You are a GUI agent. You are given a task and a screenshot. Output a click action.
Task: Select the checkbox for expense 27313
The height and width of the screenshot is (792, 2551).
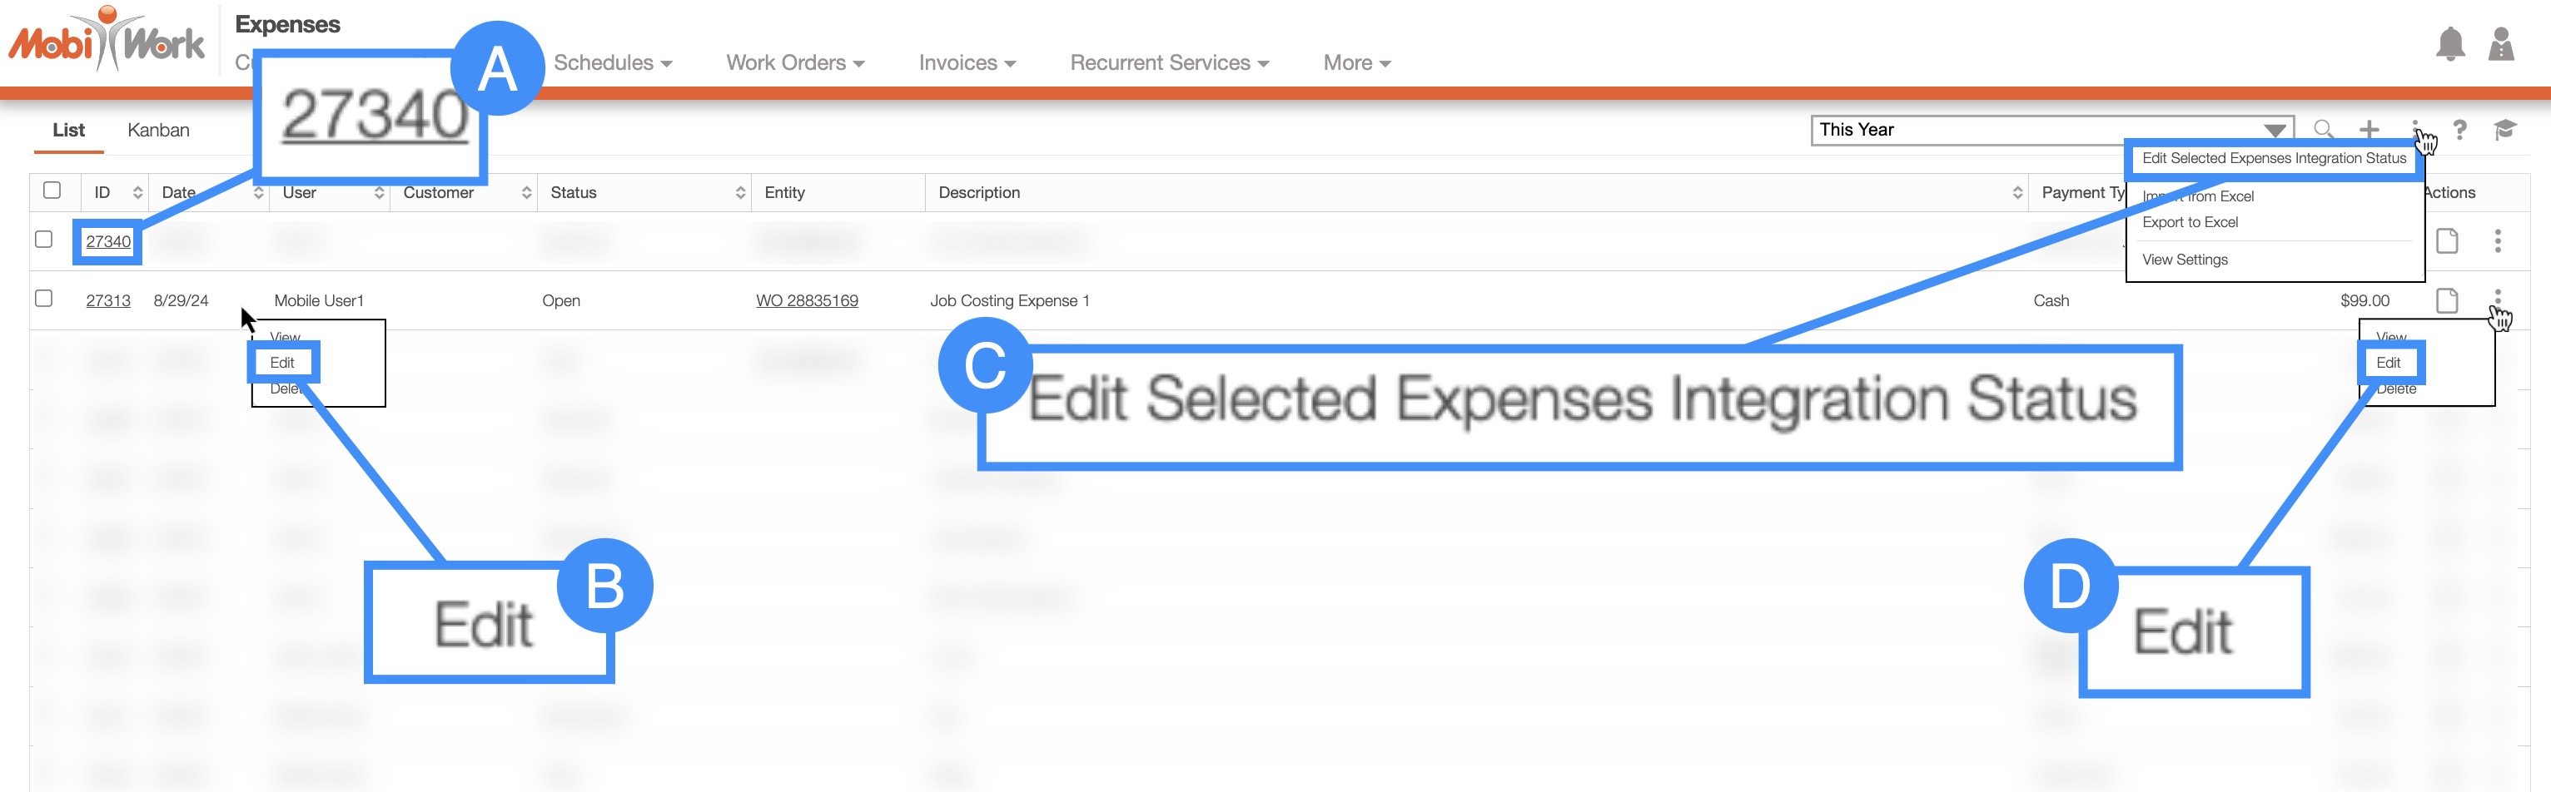[x=43, y=298]
